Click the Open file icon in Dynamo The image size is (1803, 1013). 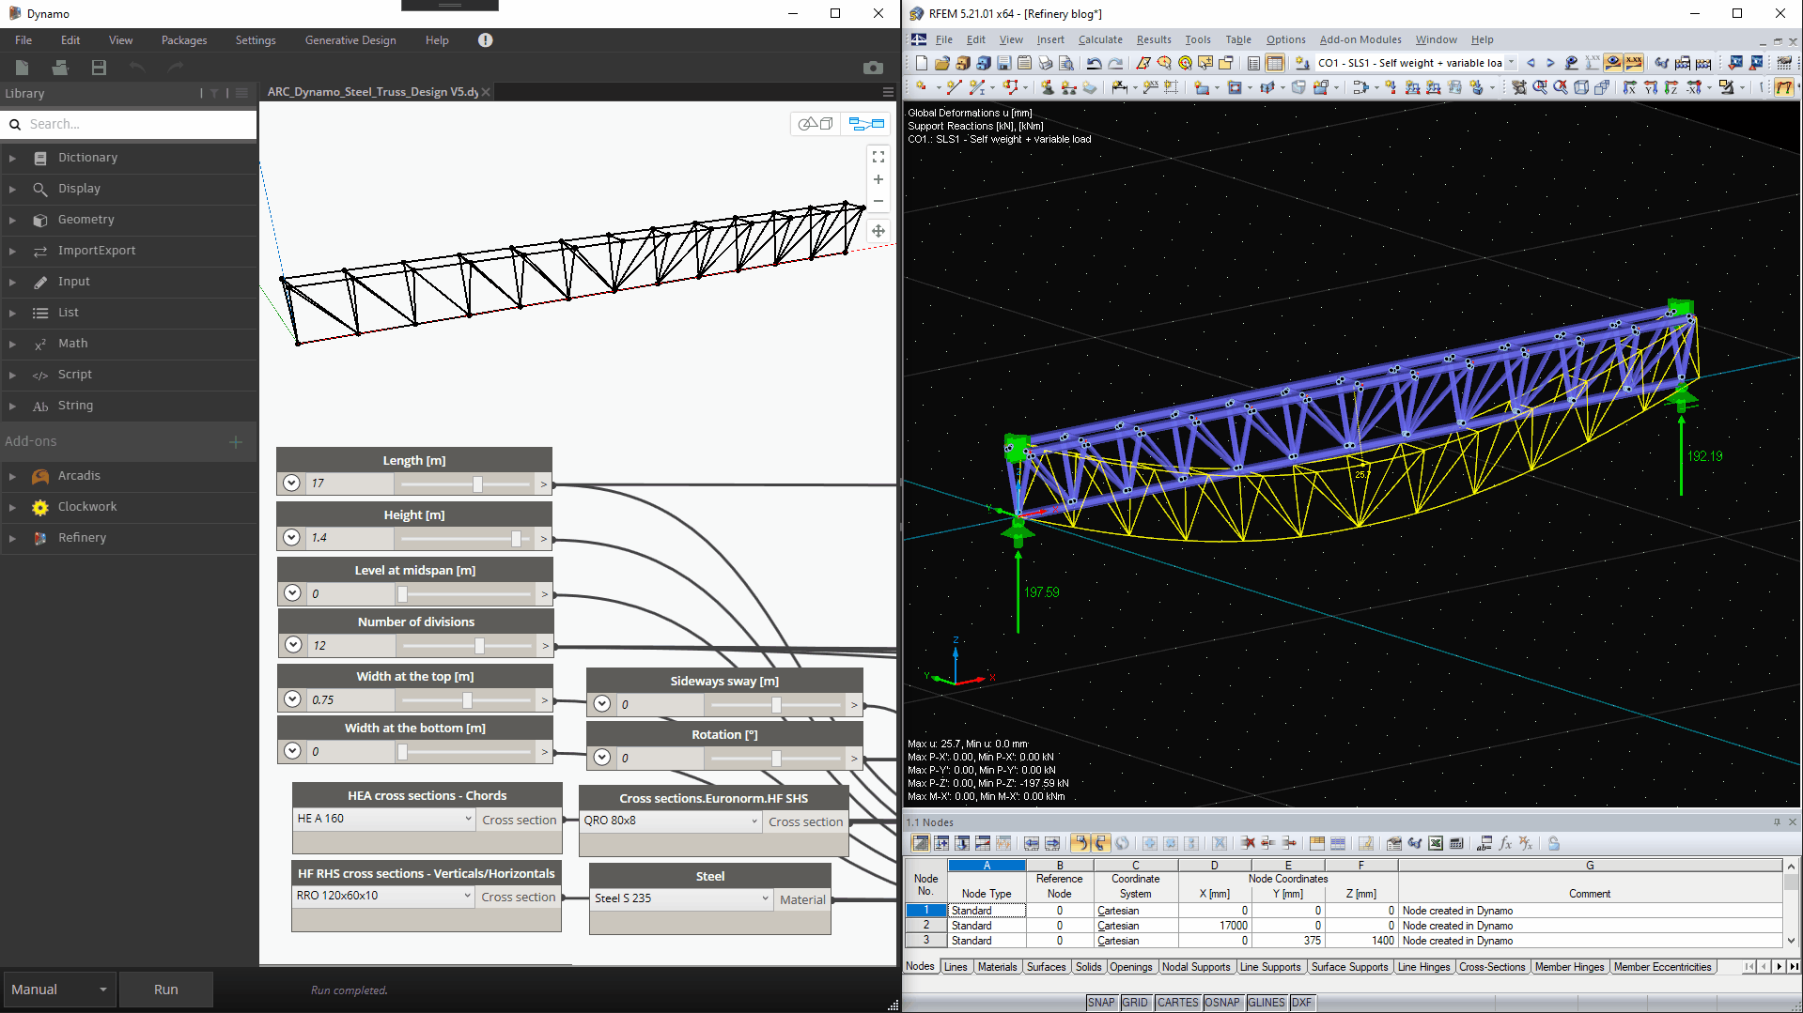[x=60, y=68]
